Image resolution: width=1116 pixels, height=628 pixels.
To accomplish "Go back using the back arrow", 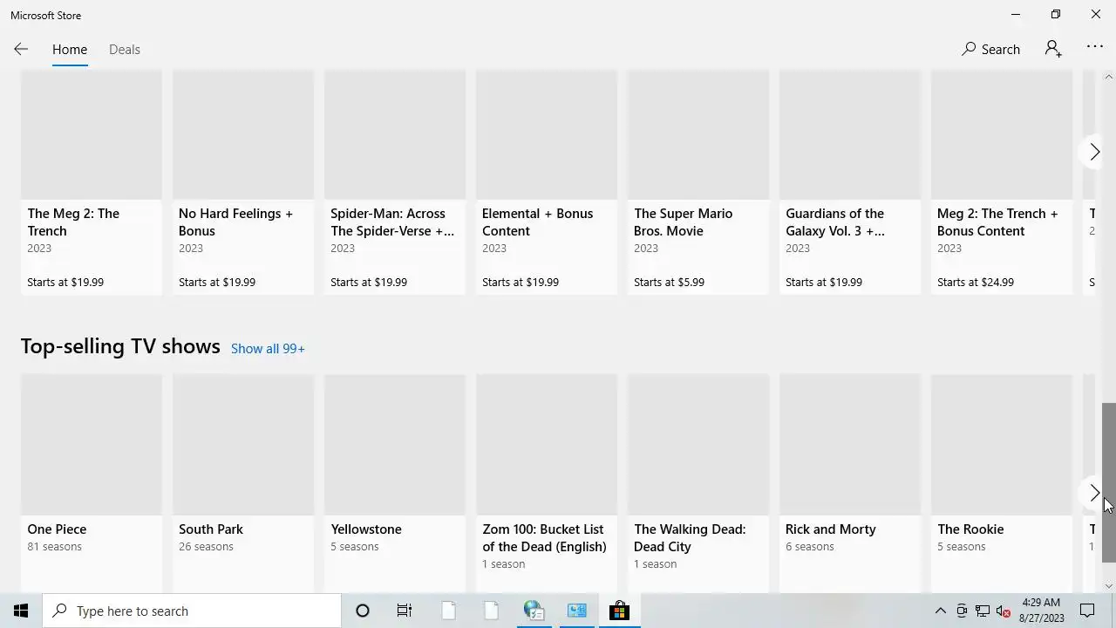I will pyautogui.click(x=21, y=50).
